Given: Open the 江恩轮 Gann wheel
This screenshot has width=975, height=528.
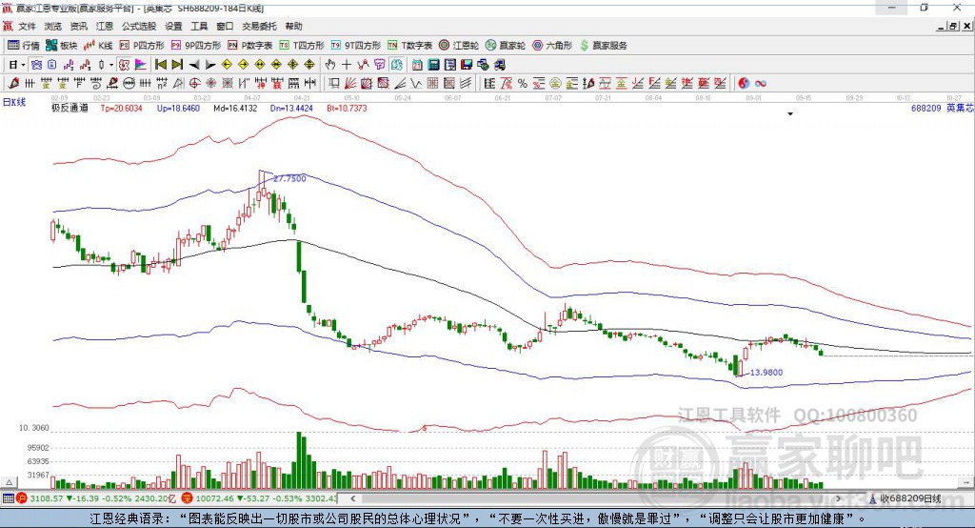Looking at the screenshot, I should (x=459, y=46).
